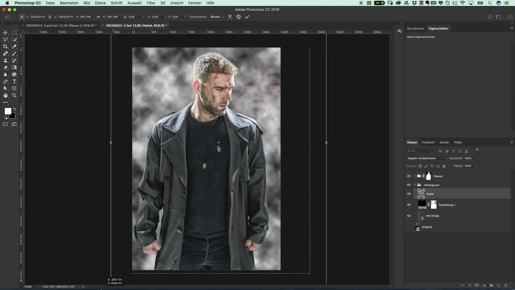This screenshot has width=515, height=290.
Task: Open the Fläche fill dropdown arrow
Action: (476, 166)
